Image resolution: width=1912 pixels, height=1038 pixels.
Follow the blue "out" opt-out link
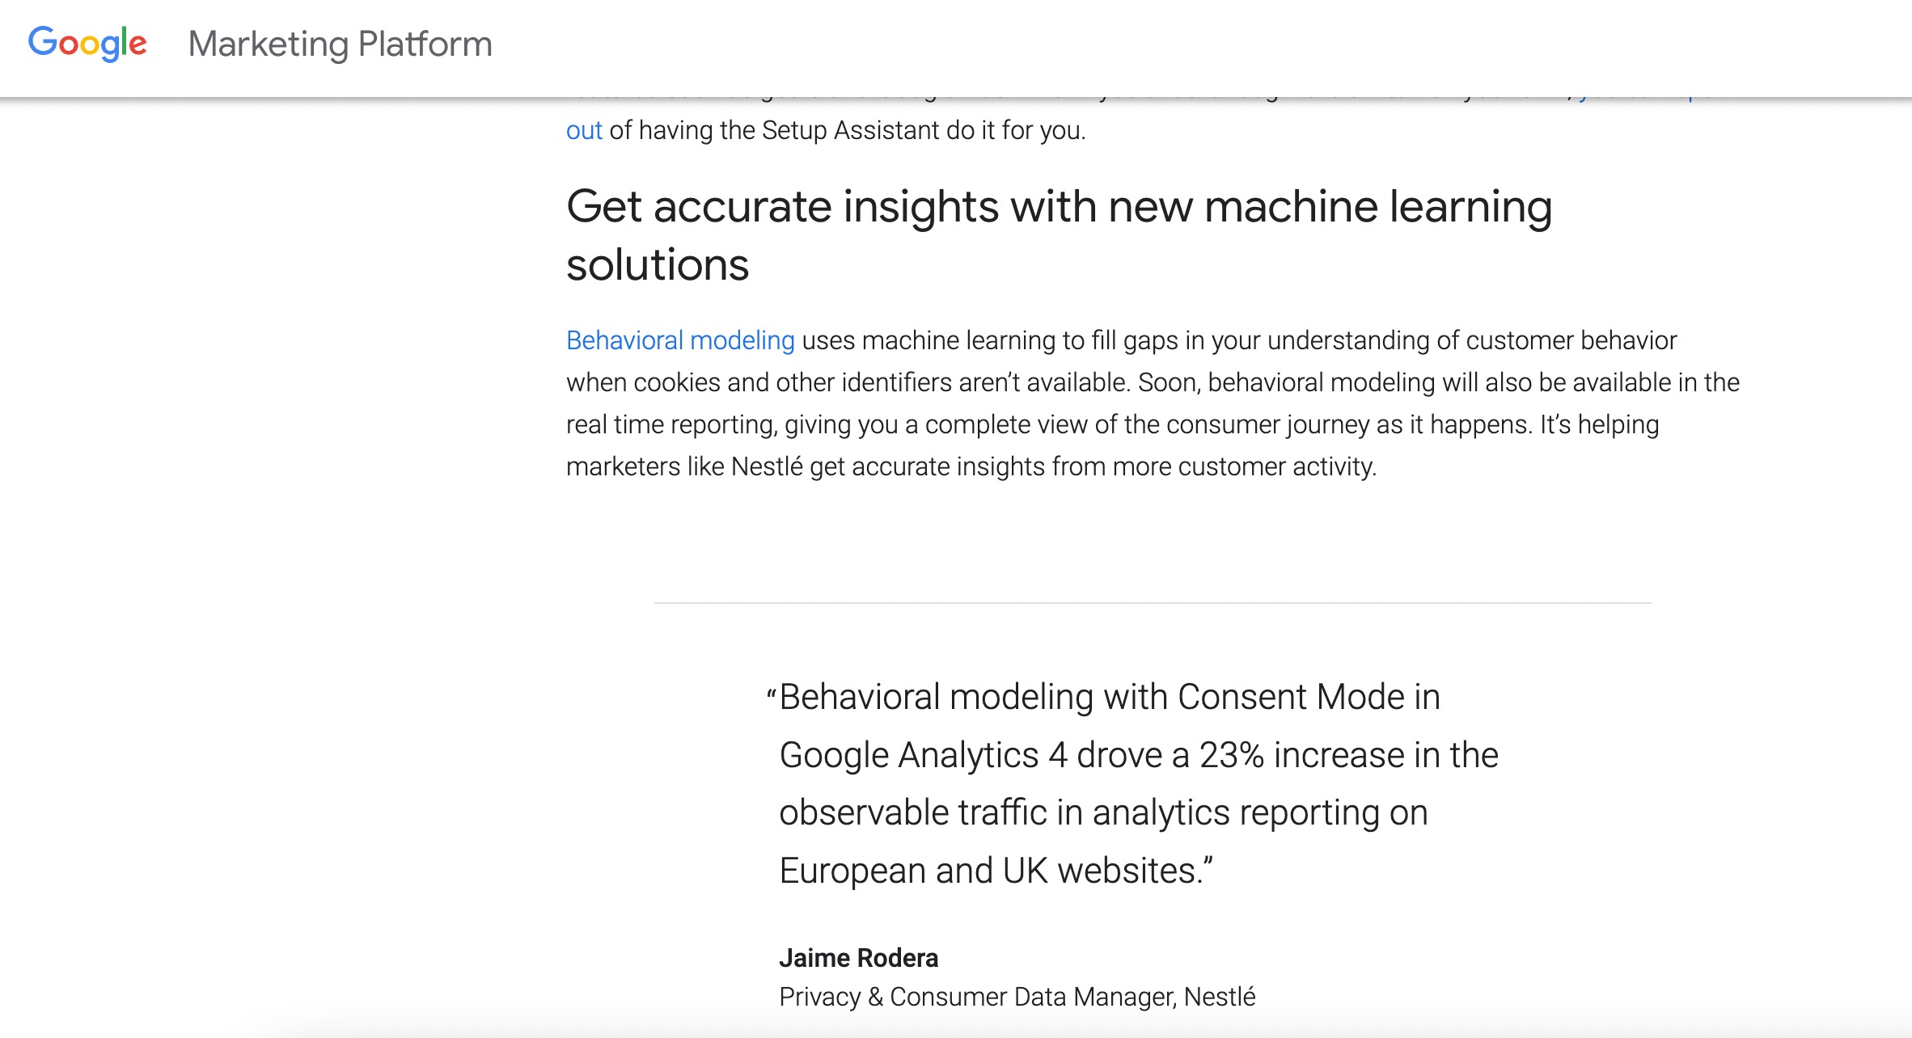pyautogui.click(x=584, y=130)
